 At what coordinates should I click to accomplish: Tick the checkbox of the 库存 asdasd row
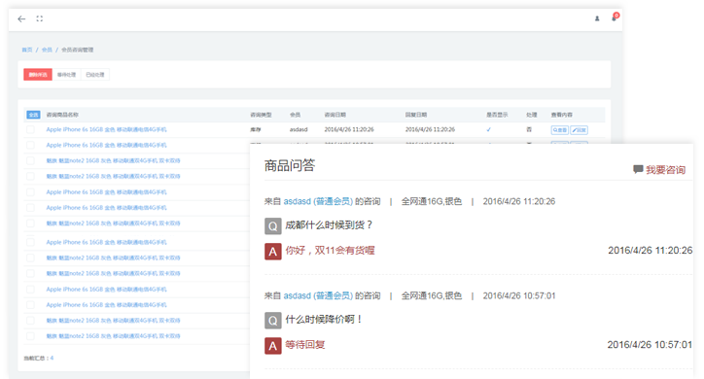[30, 129]
